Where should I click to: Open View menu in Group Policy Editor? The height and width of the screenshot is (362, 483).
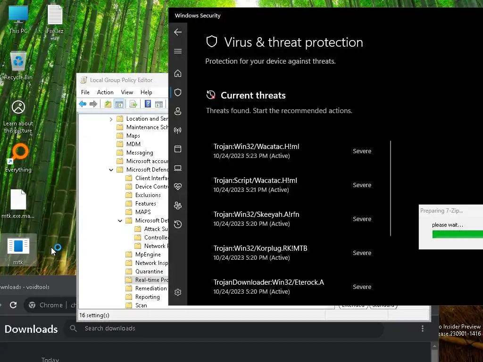127,92
